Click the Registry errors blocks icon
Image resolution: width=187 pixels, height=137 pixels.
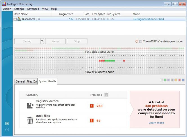30,106
